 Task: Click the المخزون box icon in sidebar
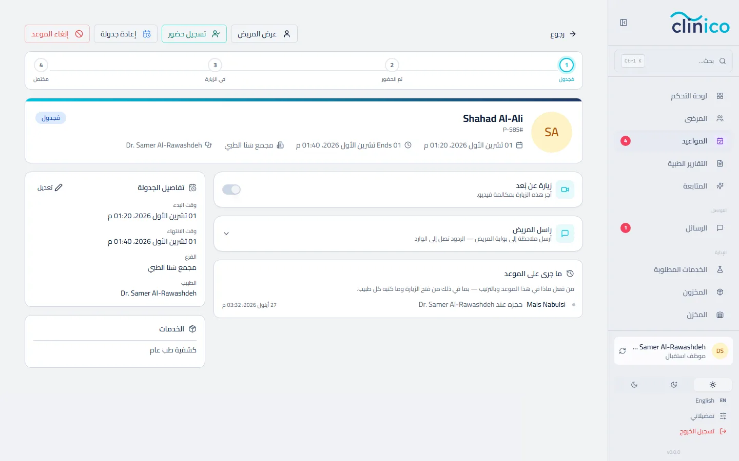coord(720,292)
